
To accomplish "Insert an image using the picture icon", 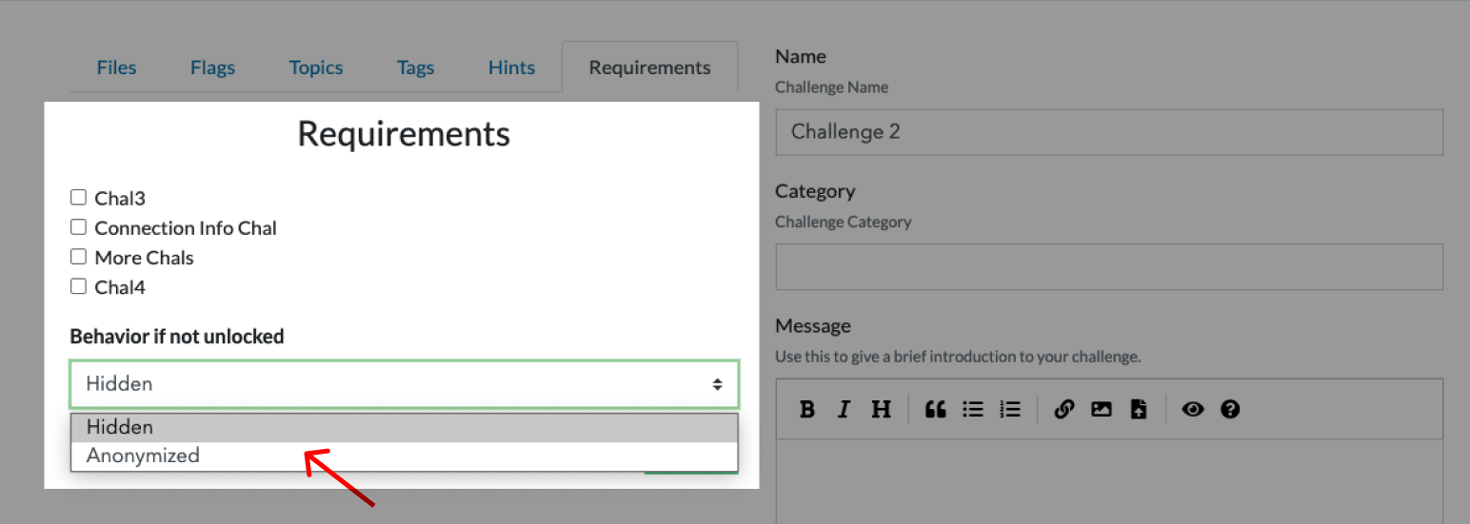I will coord(1102,409).
